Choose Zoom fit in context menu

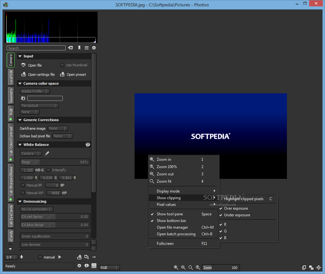pos(184,181)
